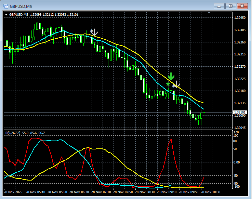Click the green down arrow signal marker
This screenshot has width=252, height=199.
point(171,76)
